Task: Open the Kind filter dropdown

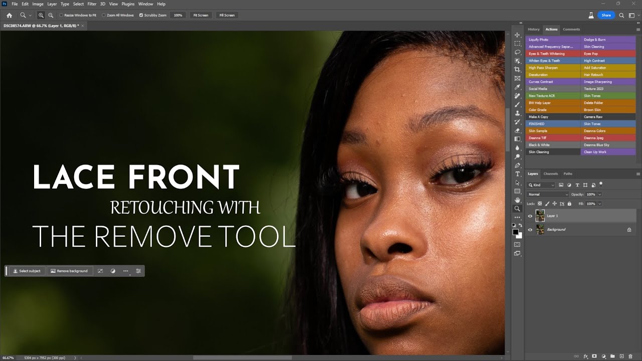Action: (542, 185)
